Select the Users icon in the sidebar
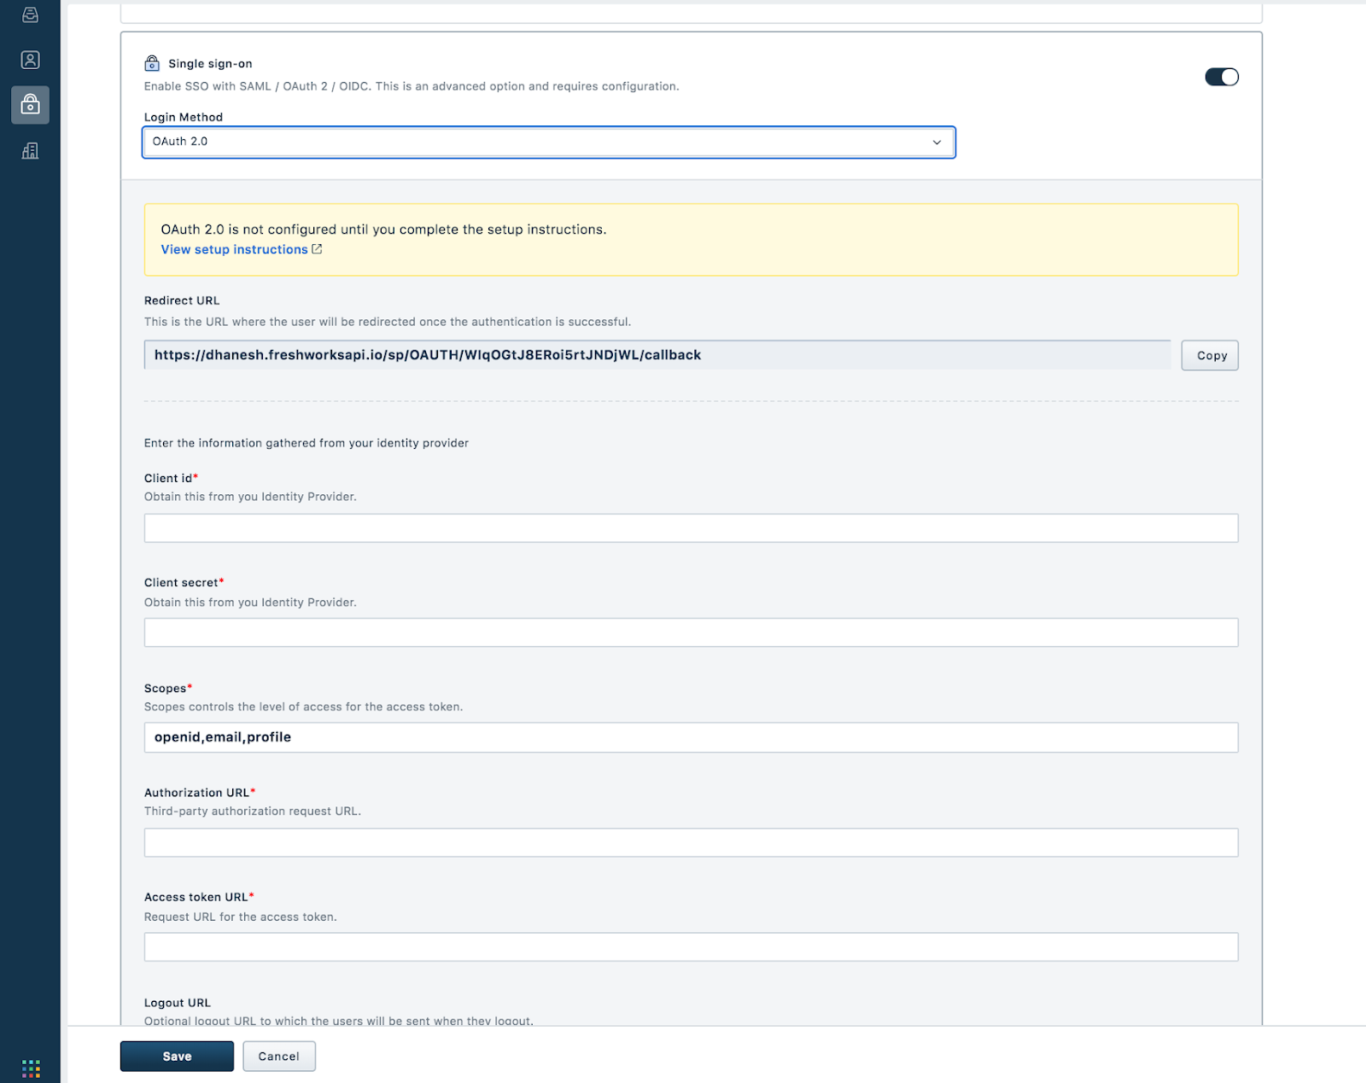The height and width of the screenshot is (1083, 1366). [30, 59]
